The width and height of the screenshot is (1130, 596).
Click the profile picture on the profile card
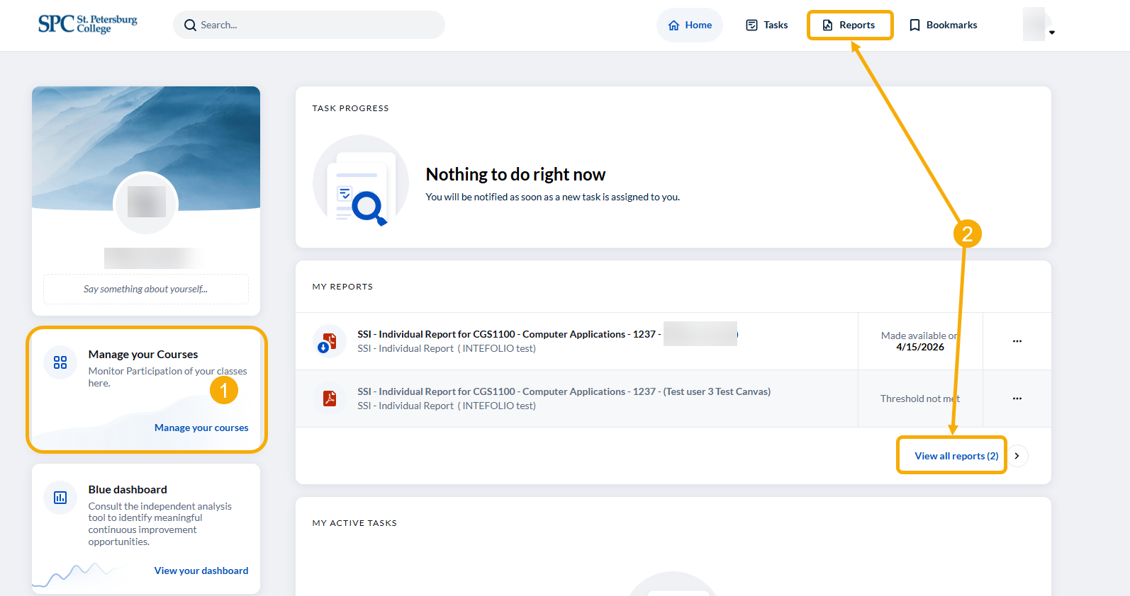click(x=146, y=203)
